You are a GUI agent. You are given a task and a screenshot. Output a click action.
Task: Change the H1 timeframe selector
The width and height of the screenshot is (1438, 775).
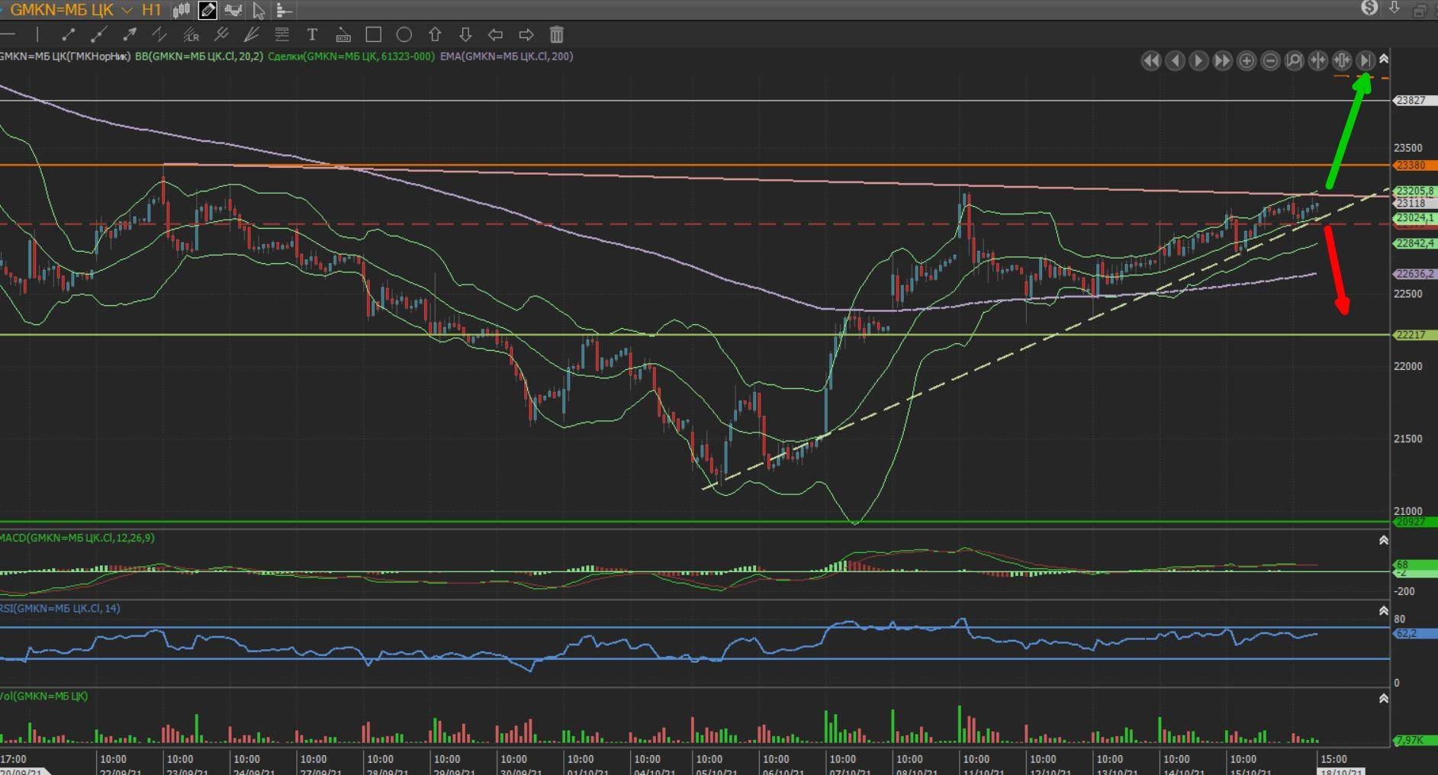tap(151, 10)
